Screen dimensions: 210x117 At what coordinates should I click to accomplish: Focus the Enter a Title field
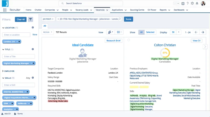[x=18, y=56]
